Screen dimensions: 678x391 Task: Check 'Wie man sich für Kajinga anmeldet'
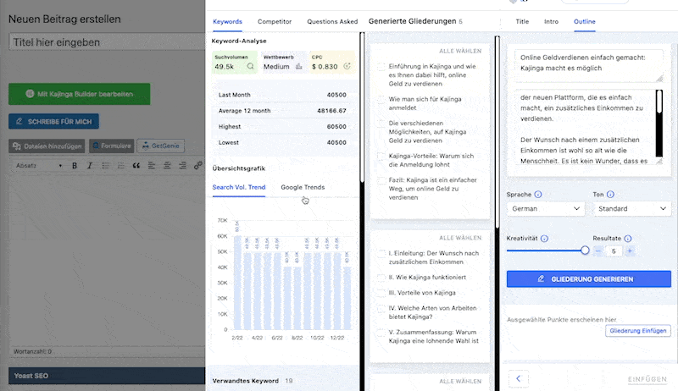[381, 100]
